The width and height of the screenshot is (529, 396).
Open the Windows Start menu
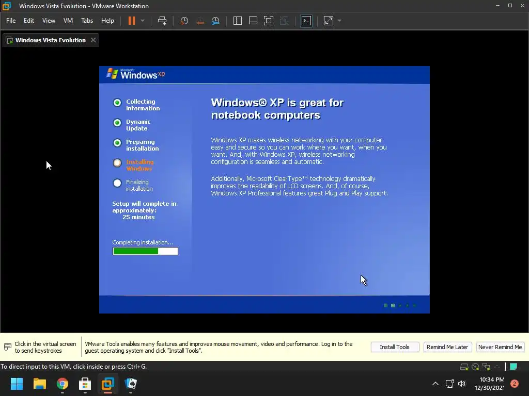pos(17,384)
